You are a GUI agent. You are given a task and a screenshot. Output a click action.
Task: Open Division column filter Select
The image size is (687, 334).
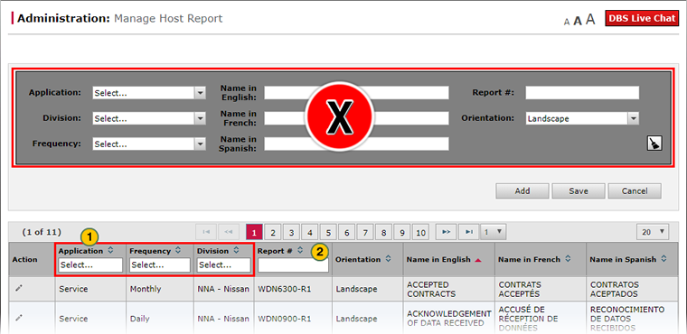[224, 264]
